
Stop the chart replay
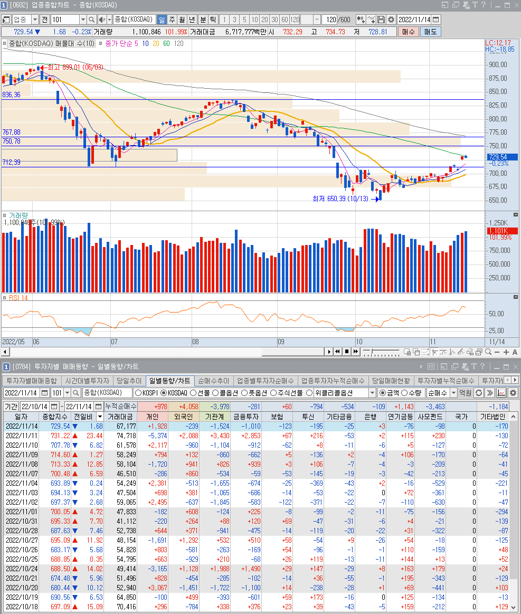(346, 352)
